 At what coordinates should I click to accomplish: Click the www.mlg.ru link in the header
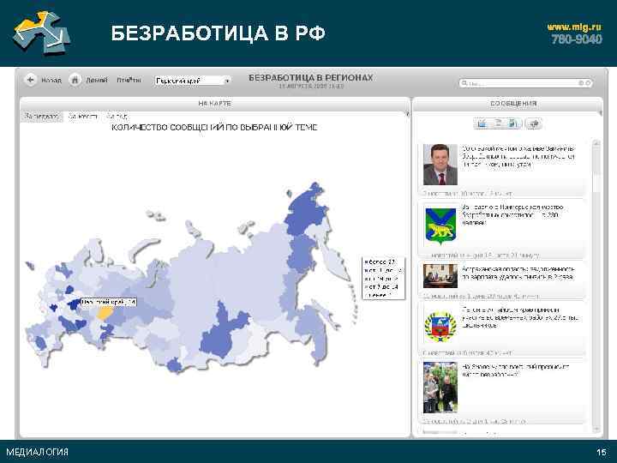tap(574, 27)
